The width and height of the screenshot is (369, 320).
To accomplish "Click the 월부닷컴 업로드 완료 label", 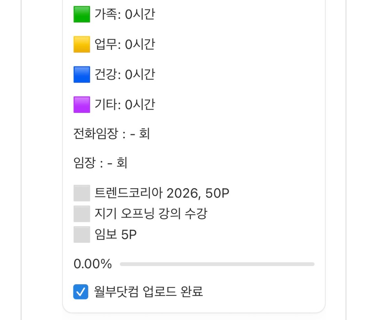I will coord(149,292).
